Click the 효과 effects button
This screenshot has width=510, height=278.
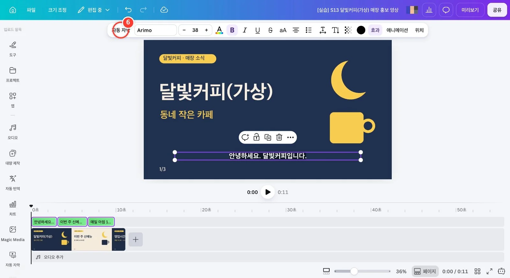pos(375,30)
